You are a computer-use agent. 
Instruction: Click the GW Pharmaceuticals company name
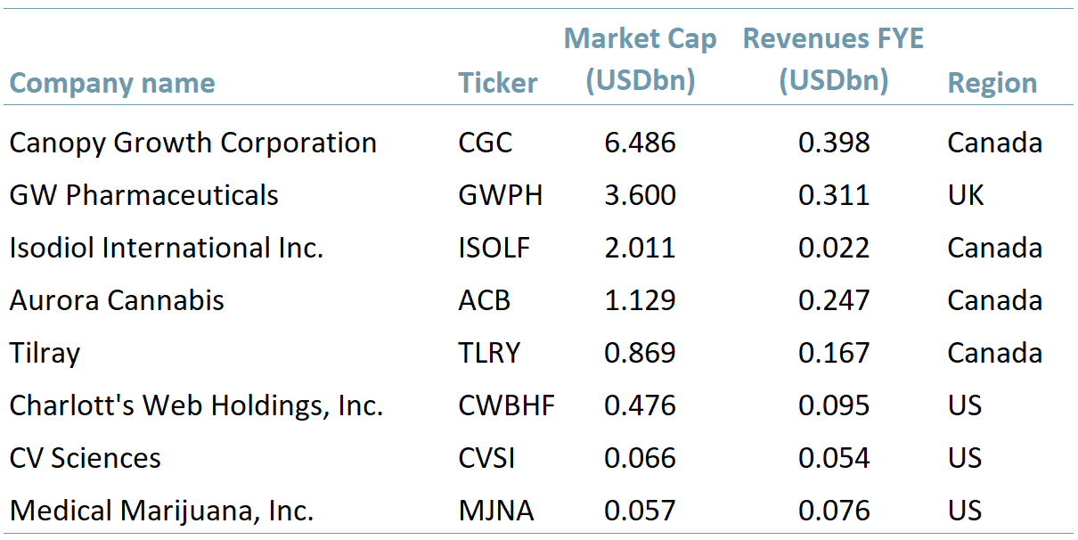coord(143,195)
